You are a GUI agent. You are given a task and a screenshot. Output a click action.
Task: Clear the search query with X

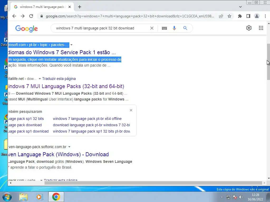(152, 28)
